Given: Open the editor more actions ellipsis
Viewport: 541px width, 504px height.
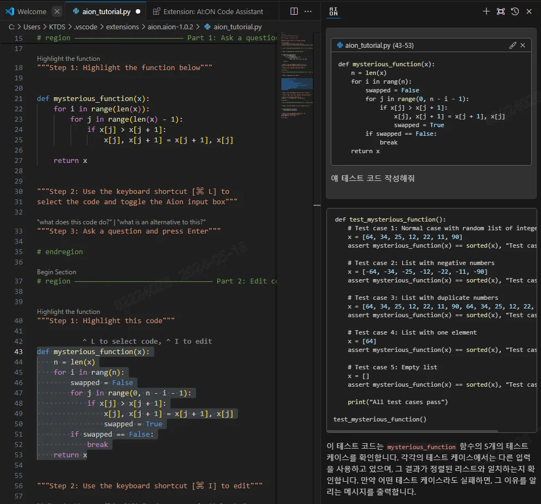Looking at the screenshot, I should (x=308, y=11).
